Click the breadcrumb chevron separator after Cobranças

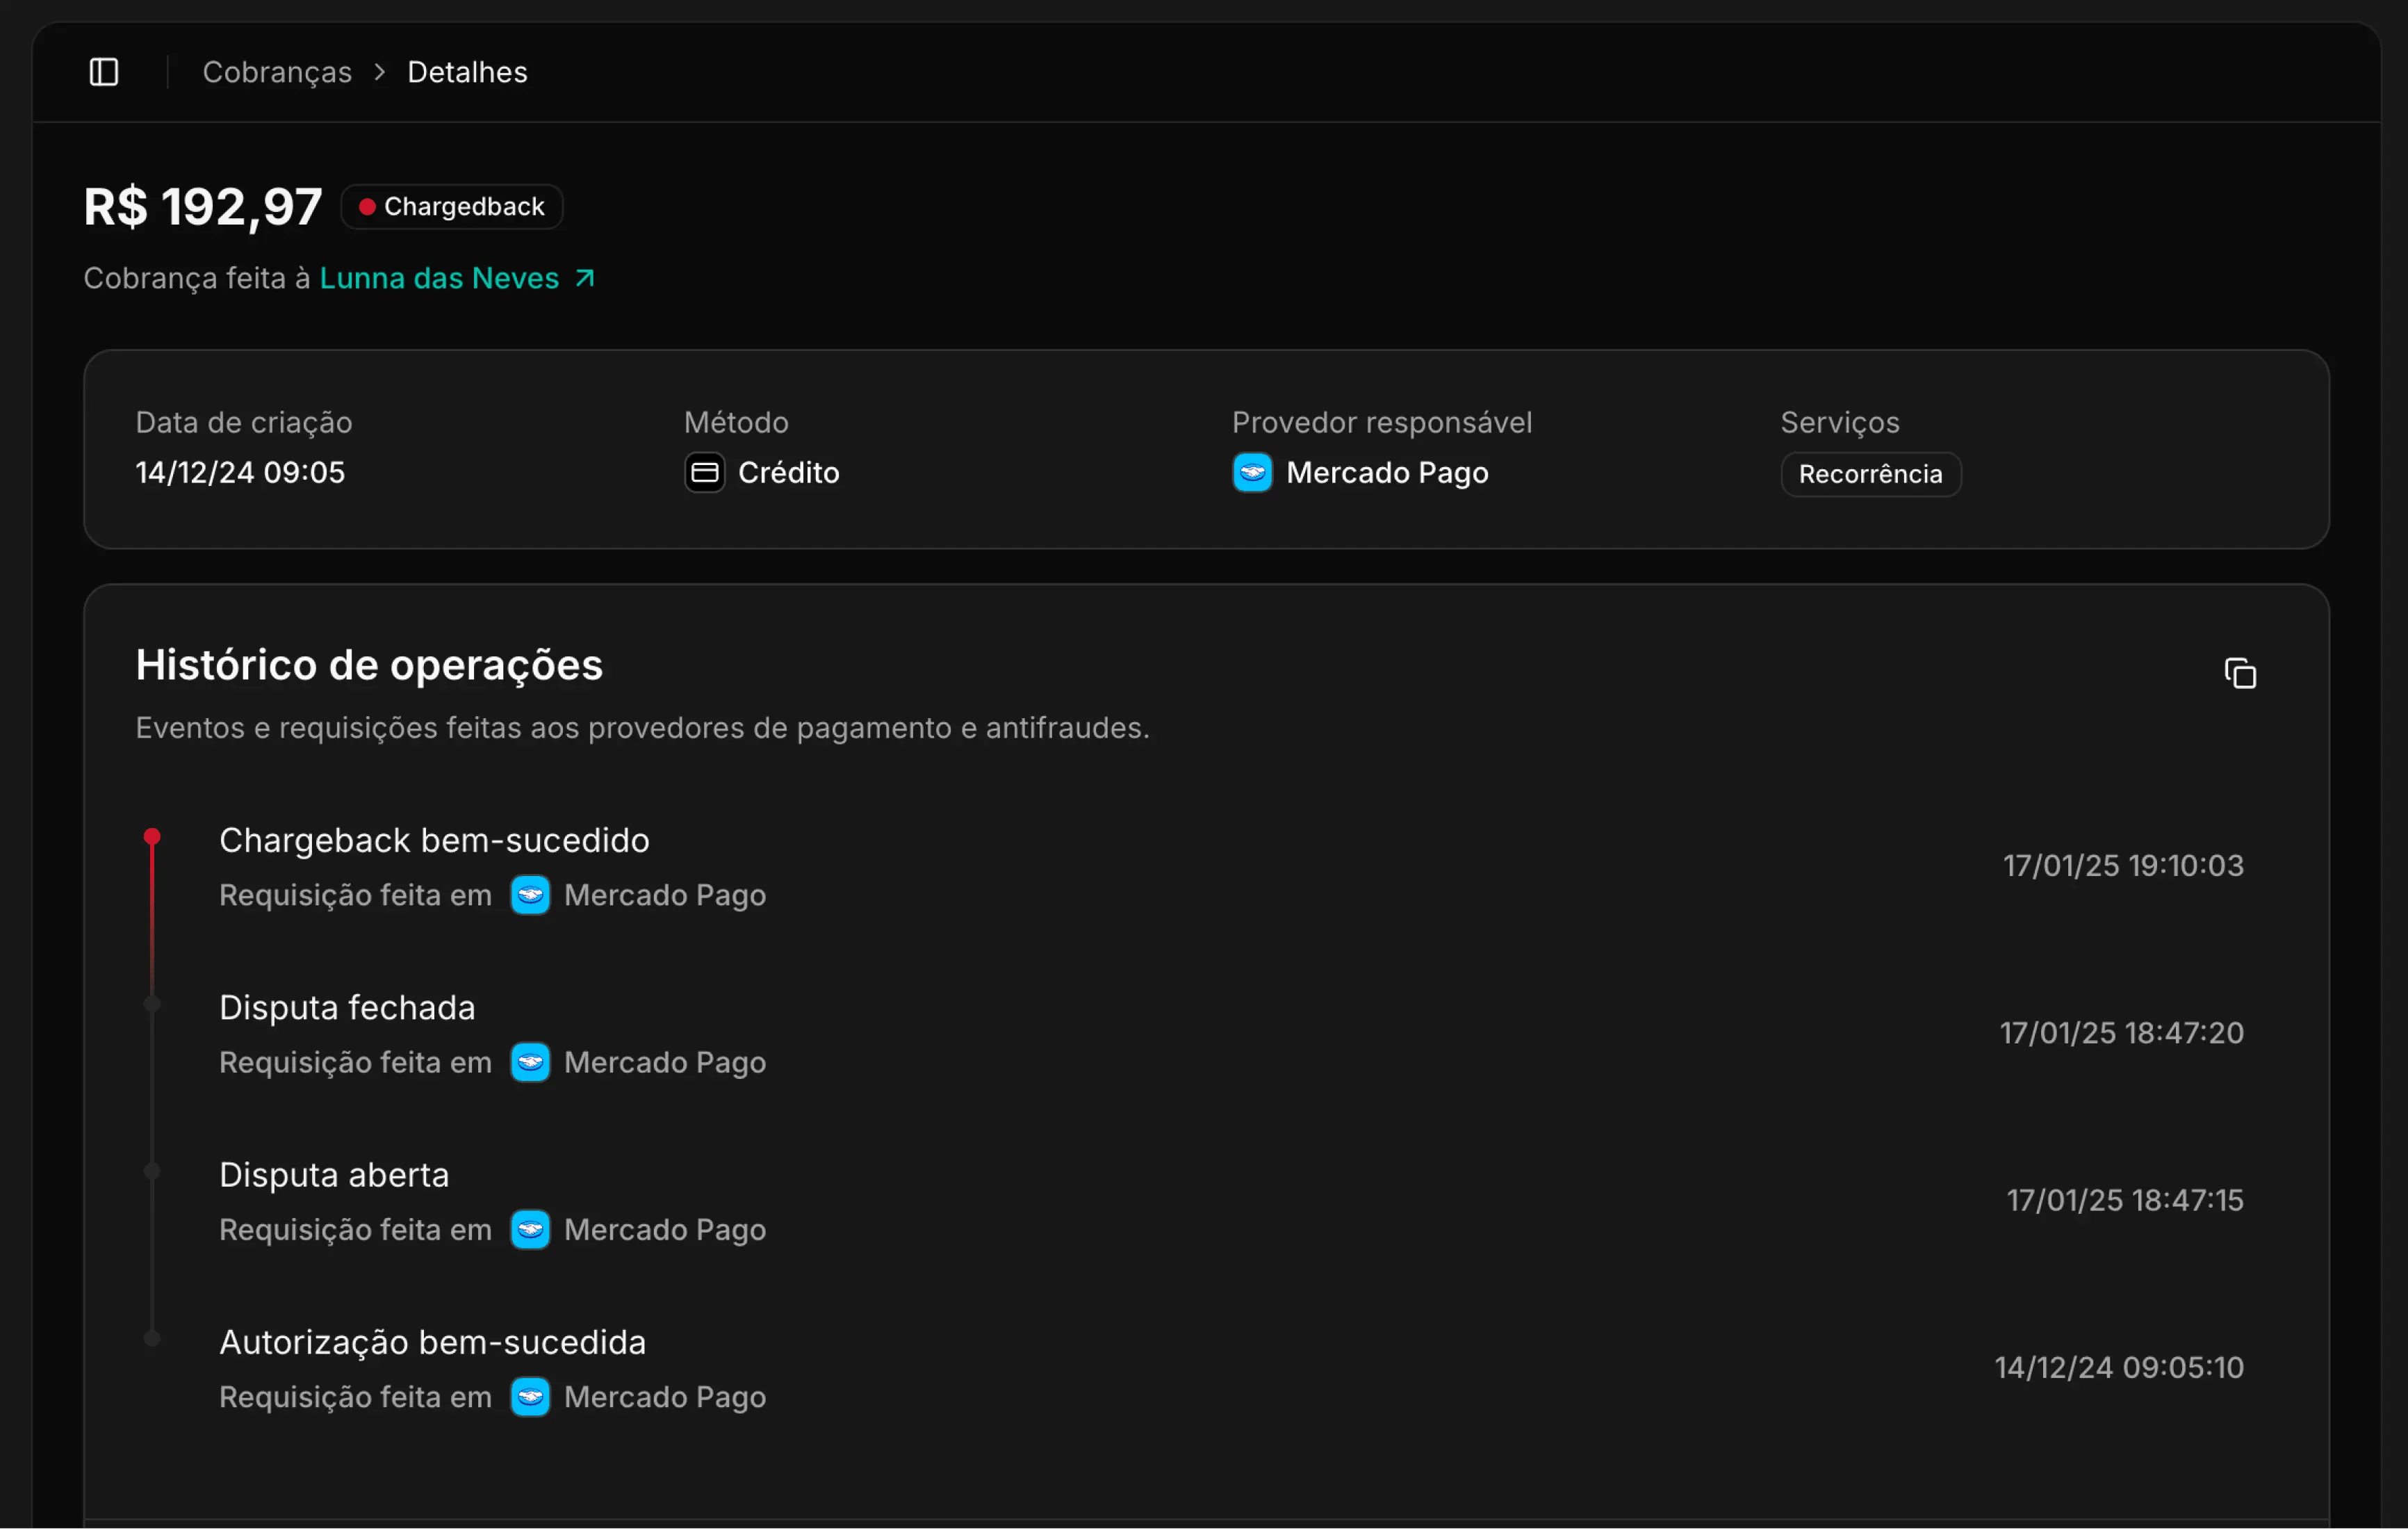click(379, 72)
